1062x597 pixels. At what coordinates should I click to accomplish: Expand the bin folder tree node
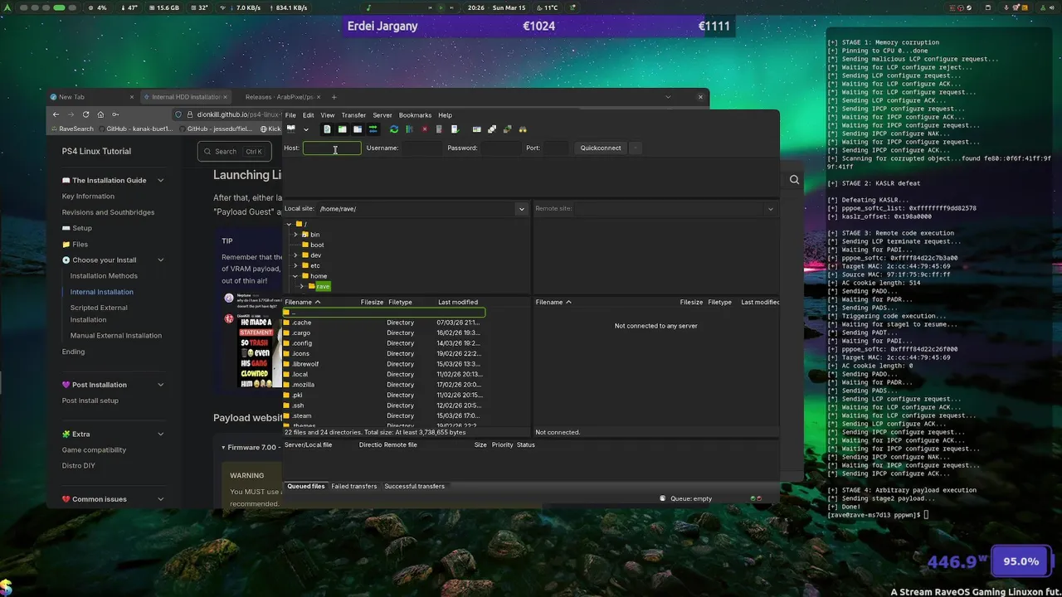tap(295, 235)
